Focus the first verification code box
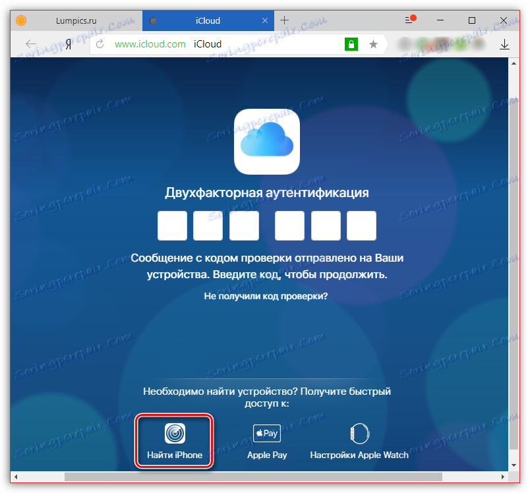Screen dimensions: 530x493 (173, 225)
